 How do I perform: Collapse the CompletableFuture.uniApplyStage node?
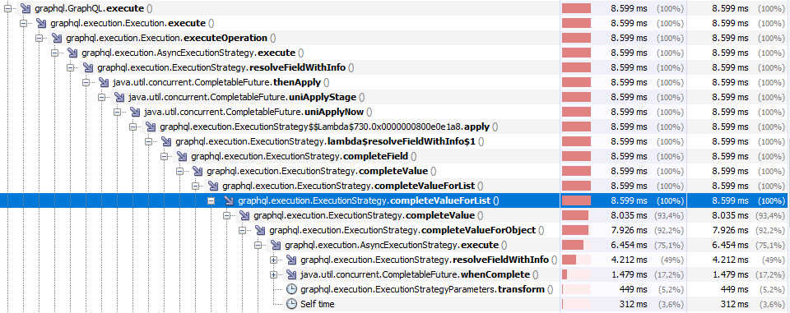102,97
